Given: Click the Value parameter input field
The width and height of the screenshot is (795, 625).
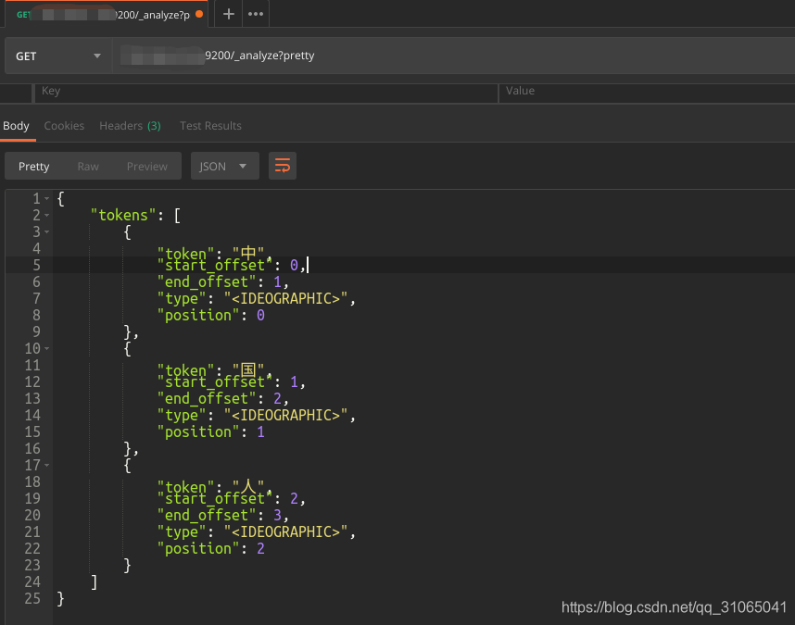Looking at the screenshot, I should click(x=647, y=94).
